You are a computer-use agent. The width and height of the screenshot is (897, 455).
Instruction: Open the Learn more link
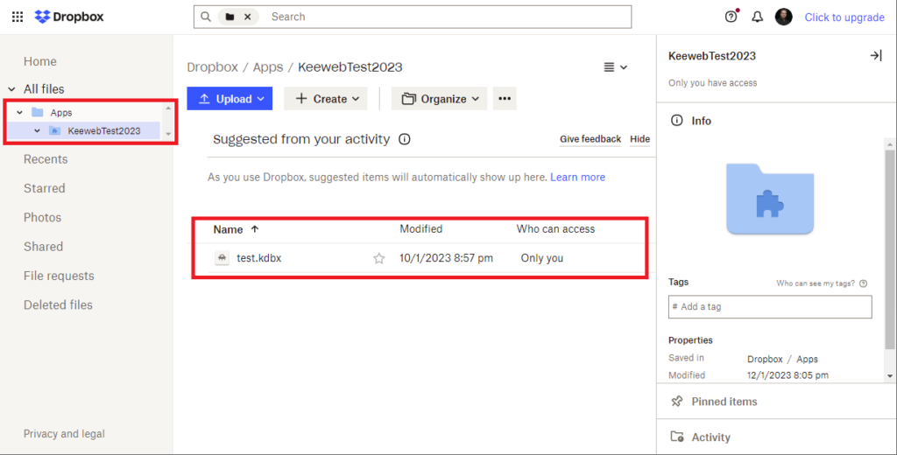point(578,178)
